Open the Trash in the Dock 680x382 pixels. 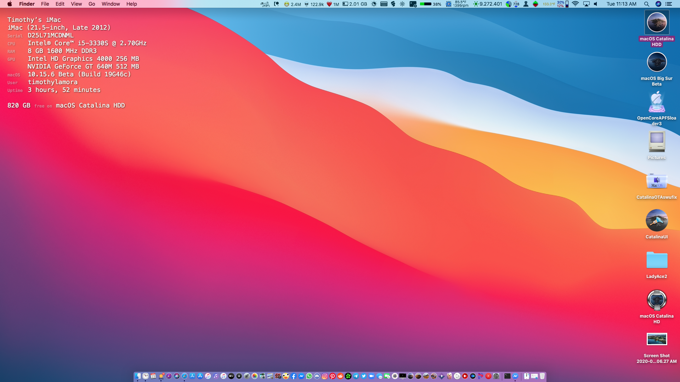point(542,376)
